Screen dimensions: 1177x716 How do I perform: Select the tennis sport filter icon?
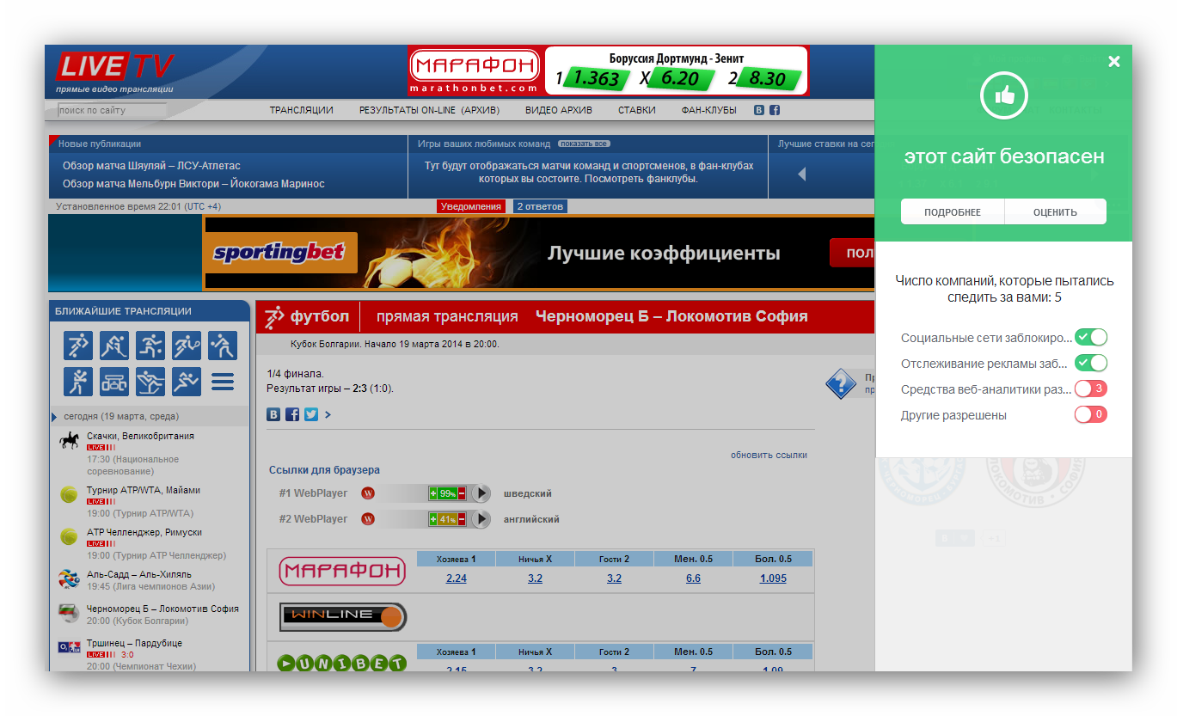[x=187, y=346]
